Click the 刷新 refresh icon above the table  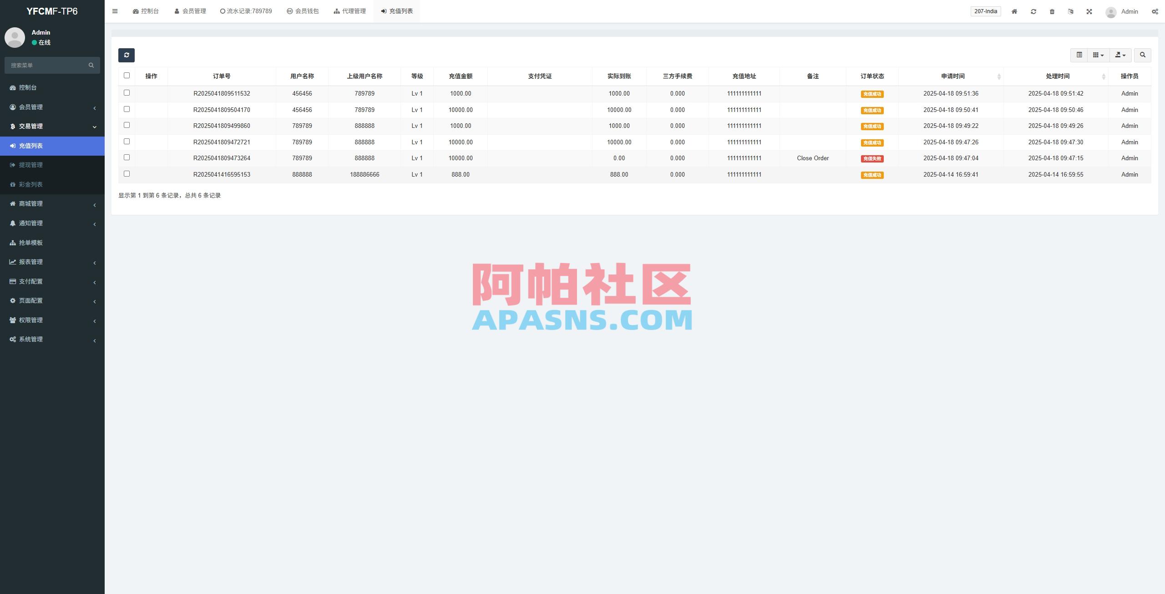click(x=127, y=55)
